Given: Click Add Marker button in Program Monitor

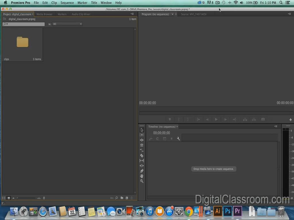Looking at the screenshot, I should pos(170,119).
